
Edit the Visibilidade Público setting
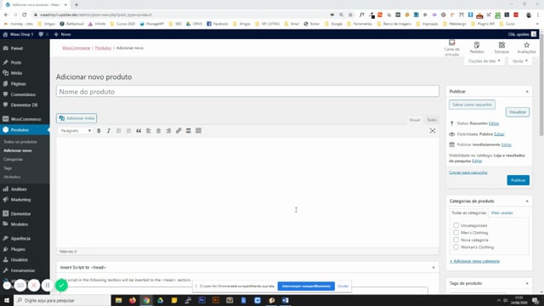(499, 134)
